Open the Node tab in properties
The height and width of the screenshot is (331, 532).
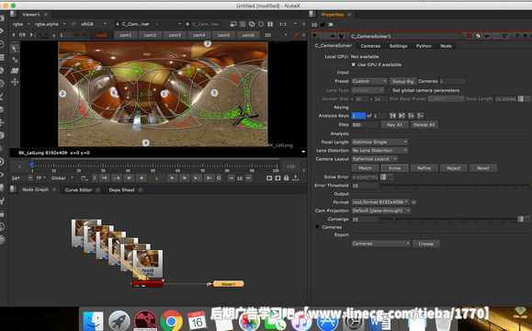[446, 46]
